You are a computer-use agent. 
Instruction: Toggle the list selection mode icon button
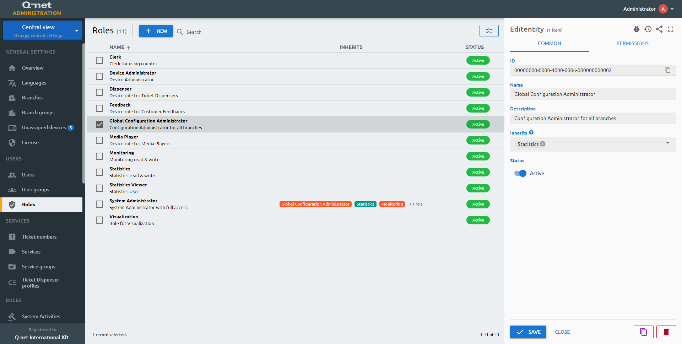489,31
